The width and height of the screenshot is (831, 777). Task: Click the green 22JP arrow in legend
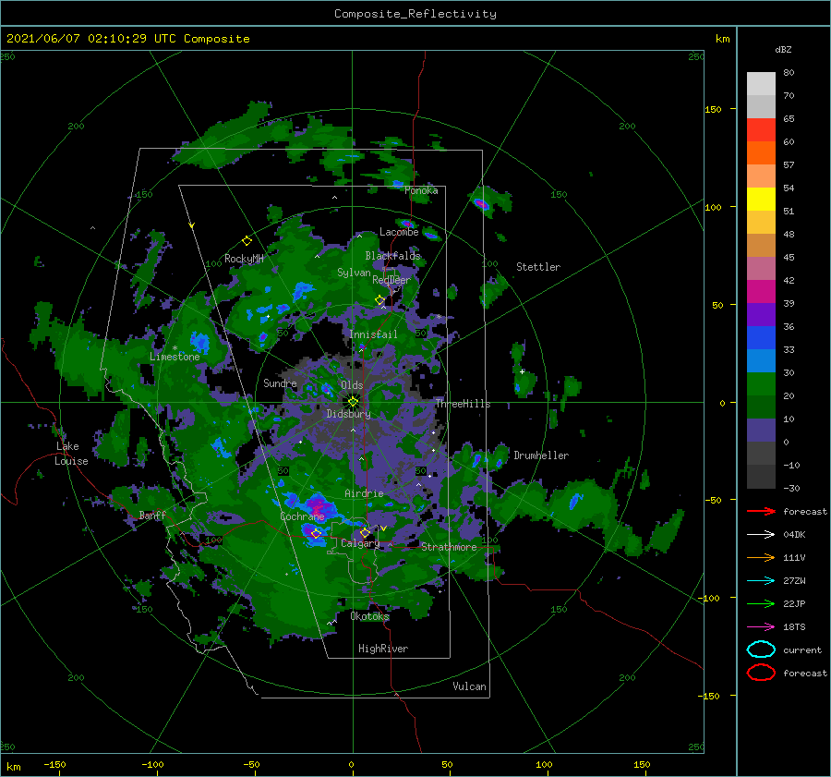761,603
